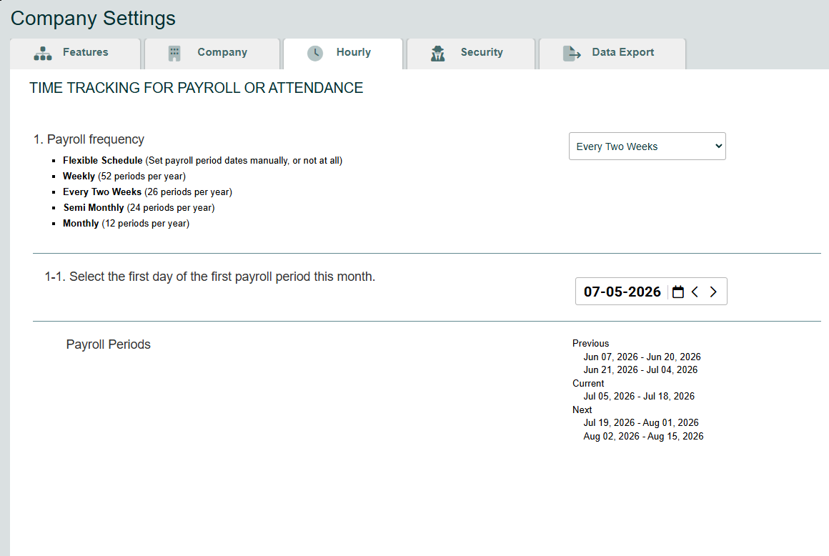This screenshot has width=829, height=556.
Task: Click the Data Export file icon
Action: click(572, 54)
